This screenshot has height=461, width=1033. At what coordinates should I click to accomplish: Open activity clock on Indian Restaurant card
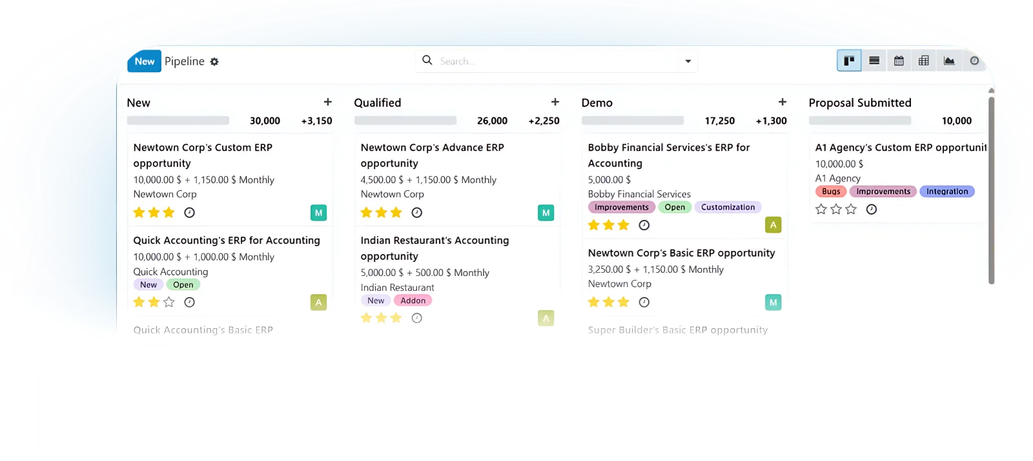click(x=417, y=318)
